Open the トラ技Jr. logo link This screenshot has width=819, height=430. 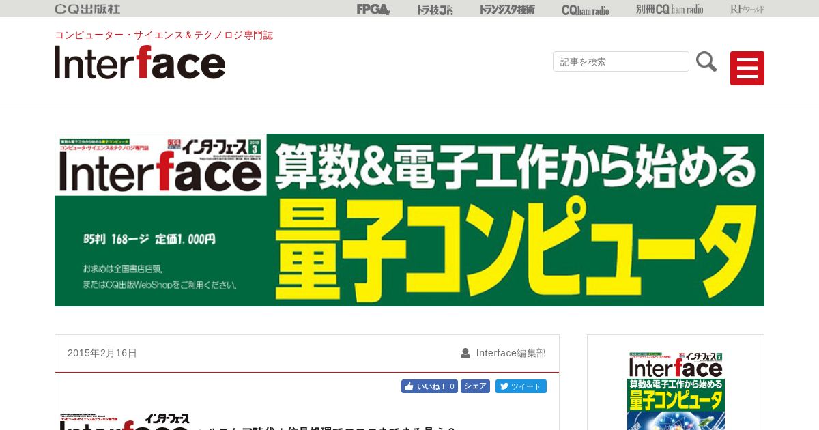pyautogui.click(x=435, y=10)
